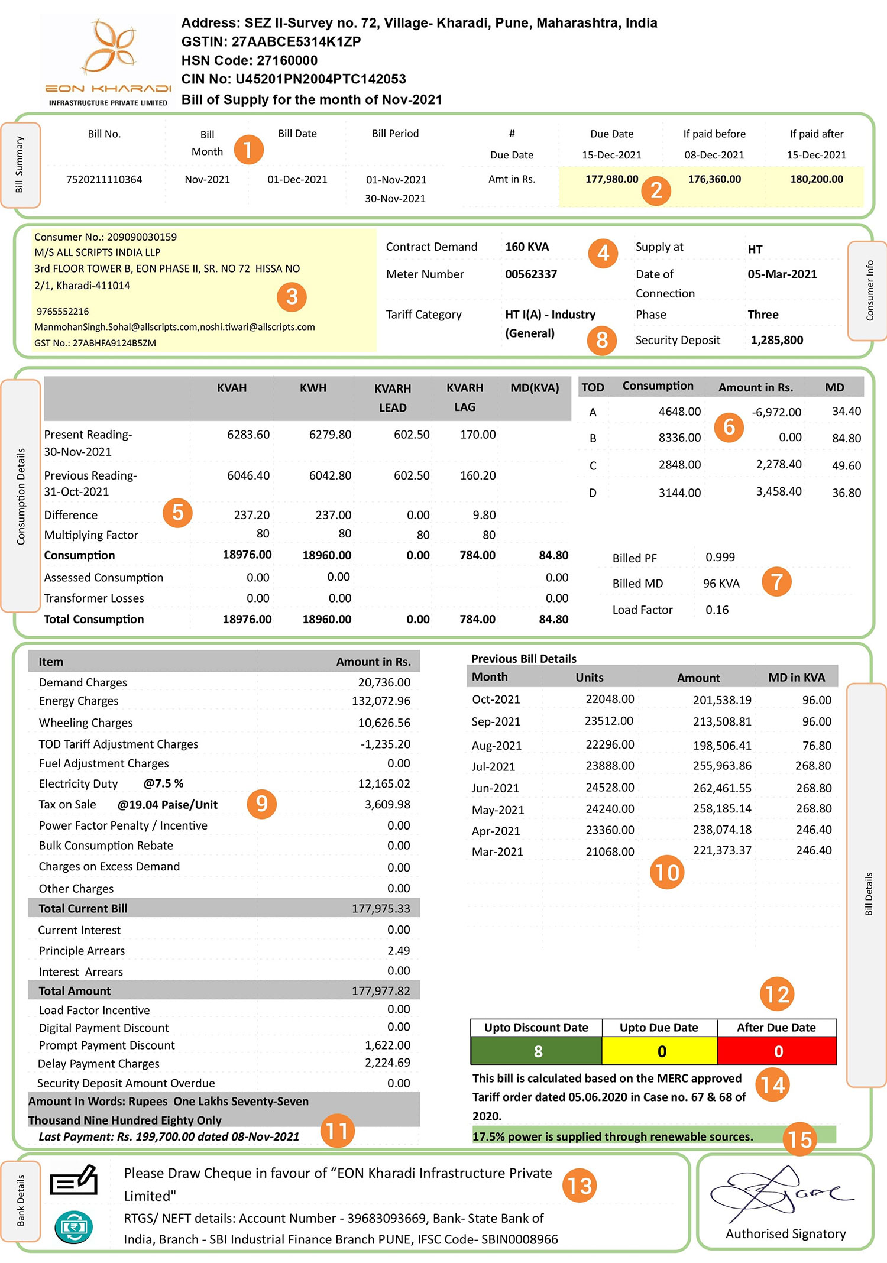Click the Aug-2021 MD value 76.80
The image size is (887, 1263).
[x=817, y=745]
